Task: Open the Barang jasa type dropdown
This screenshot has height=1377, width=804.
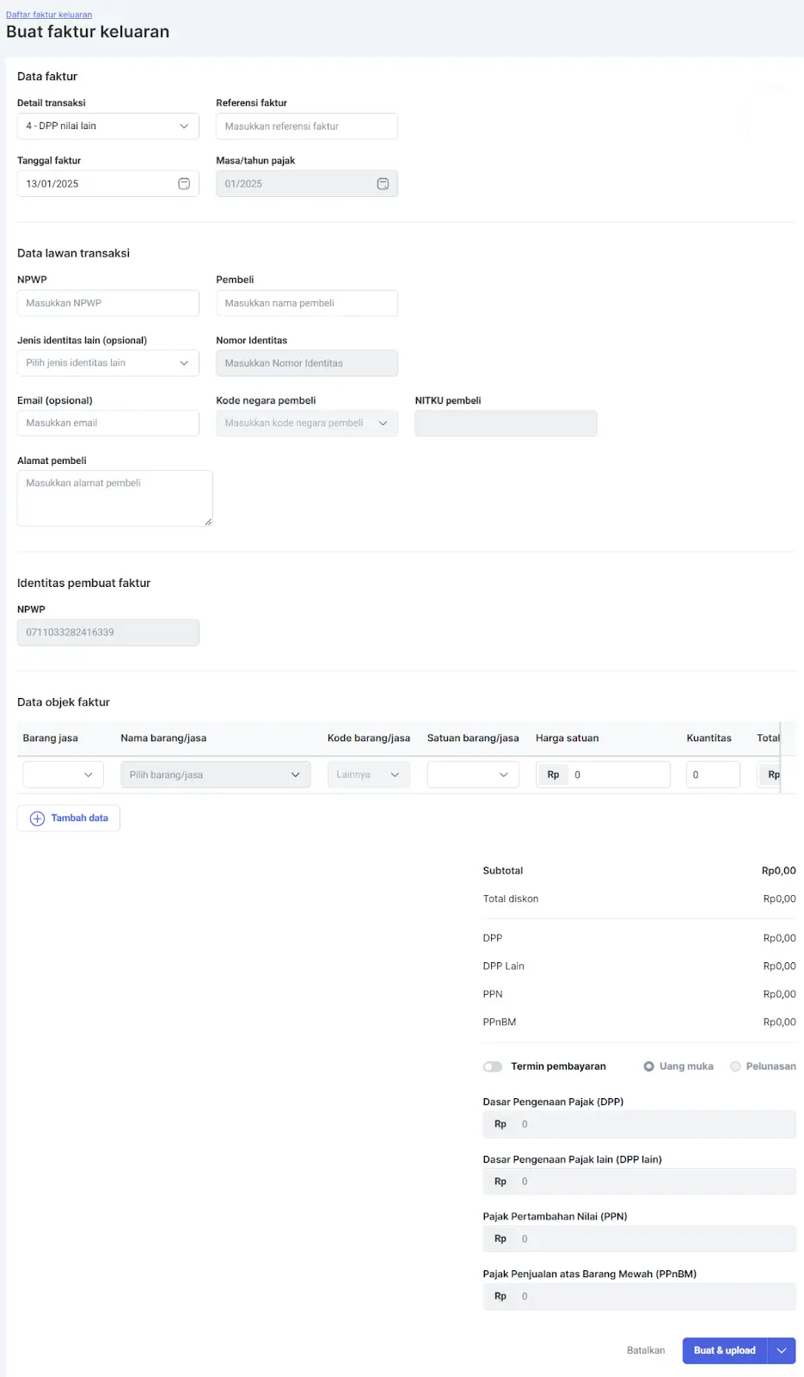Action: coord(64,775)
